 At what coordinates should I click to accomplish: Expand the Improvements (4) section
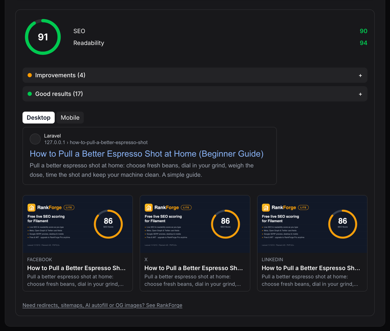click(195, 75)
